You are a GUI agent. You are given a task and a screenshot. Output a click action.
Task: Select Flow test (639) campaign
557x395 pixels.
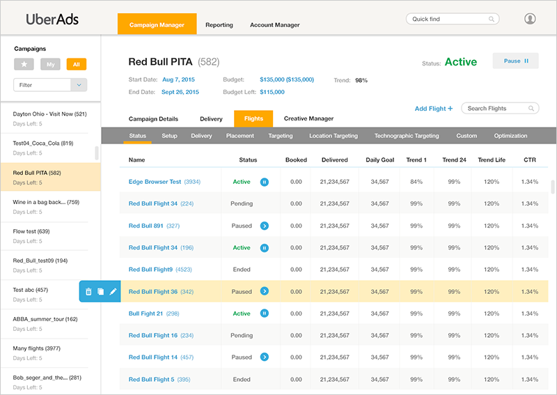50,236
